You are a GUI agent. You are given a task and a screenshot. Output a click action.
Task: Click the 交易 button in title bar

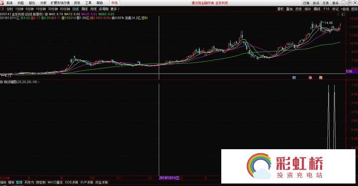click(x=326, y=3)
